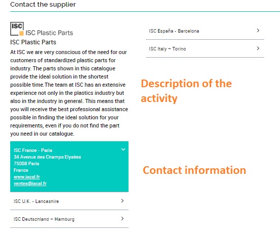Expand ISC U.K. - Lancashire chevron arrow
This screenshot has width=280, height=231.
click(x=122, y=201)
